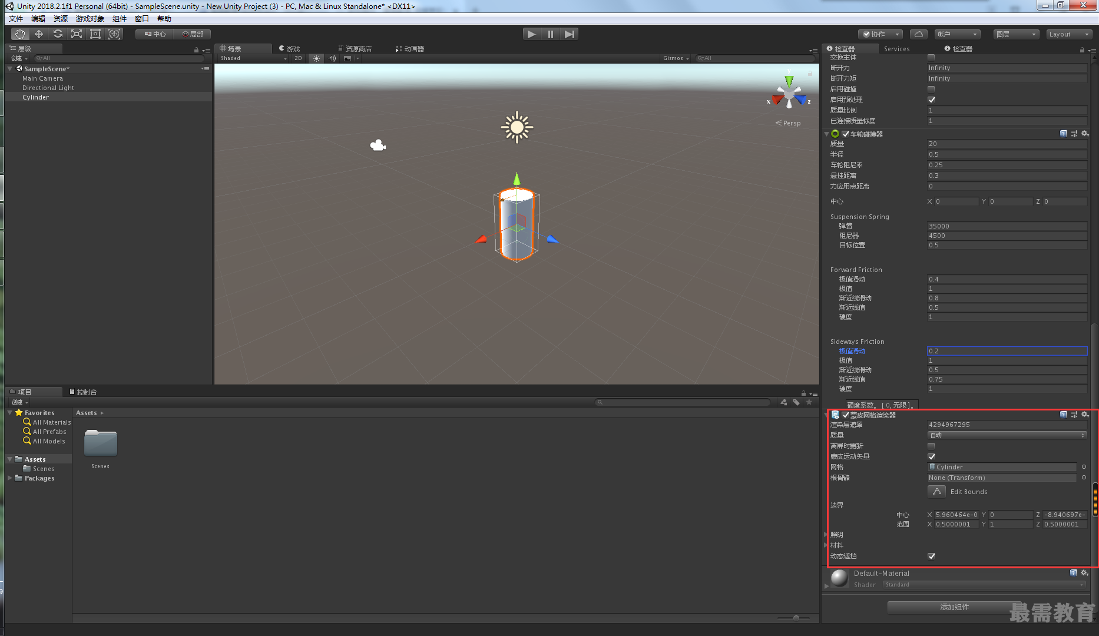This screenshot has height=636, width=1099.
Task: Search project by type icon
Action: click(x=784, y=402)
